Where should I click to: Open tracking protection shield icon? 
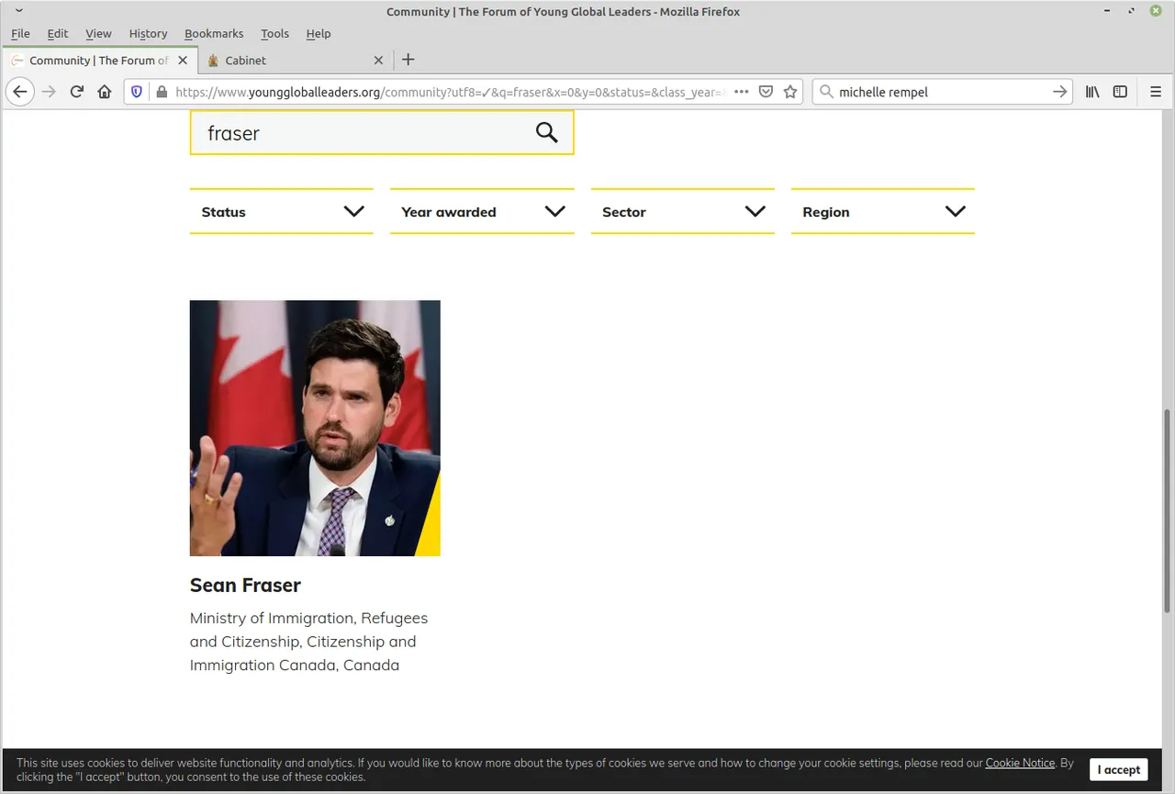(x=137, y=92)
